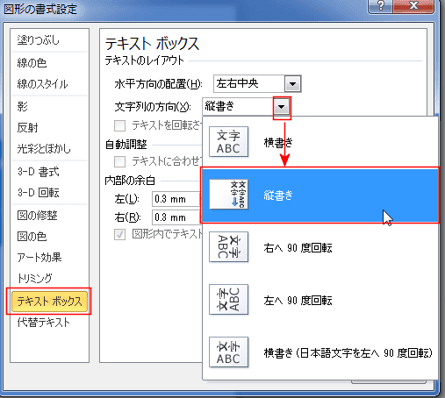Click the 左へ 90 度回転 rotation icon

coord(228,300)
